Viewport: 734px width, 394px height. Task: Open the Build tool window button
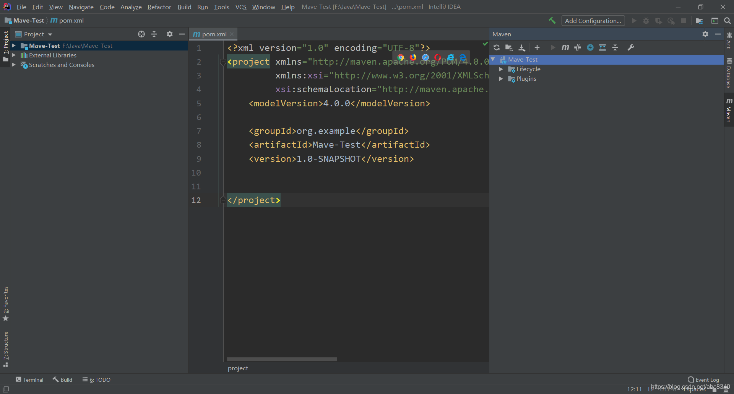point(63,379)
